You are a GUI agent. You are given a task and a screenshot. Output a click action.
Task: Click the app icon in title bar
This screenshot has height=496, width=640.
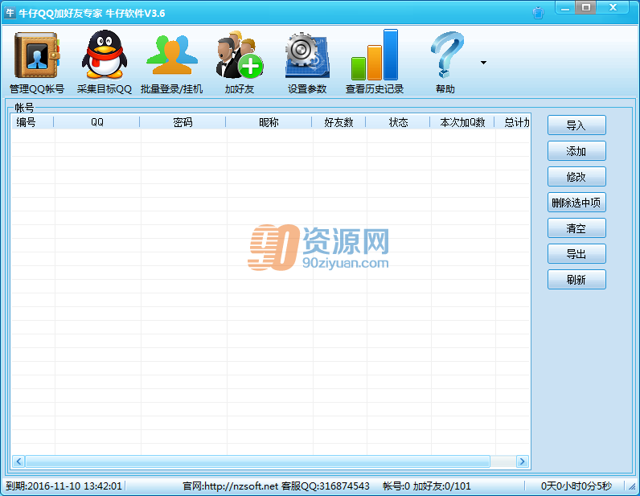point(10,13)
